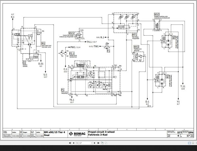Click the T5.1 connector reference
The width and height of the screenshot is (197, 151).
click(72, 100)
